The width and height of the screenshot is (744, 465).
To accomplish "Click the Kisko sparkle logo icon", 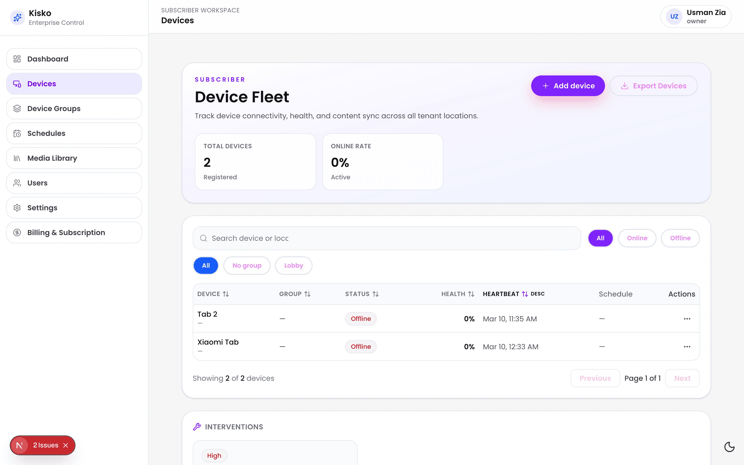I will tap(18, 18).
